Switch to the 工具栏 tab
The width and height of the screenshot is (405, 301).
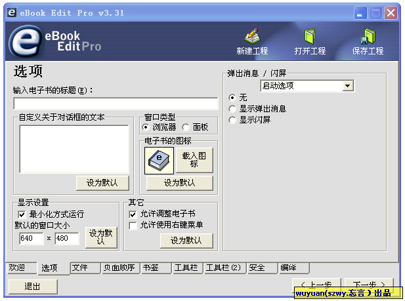coord(188,268)
